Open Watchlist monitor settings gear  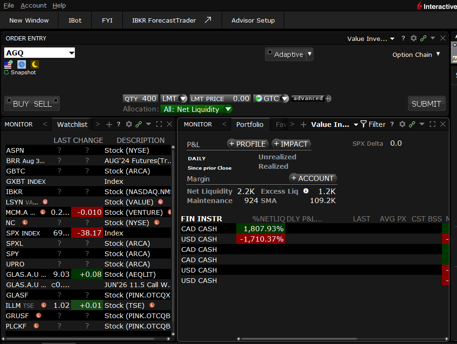129,124
